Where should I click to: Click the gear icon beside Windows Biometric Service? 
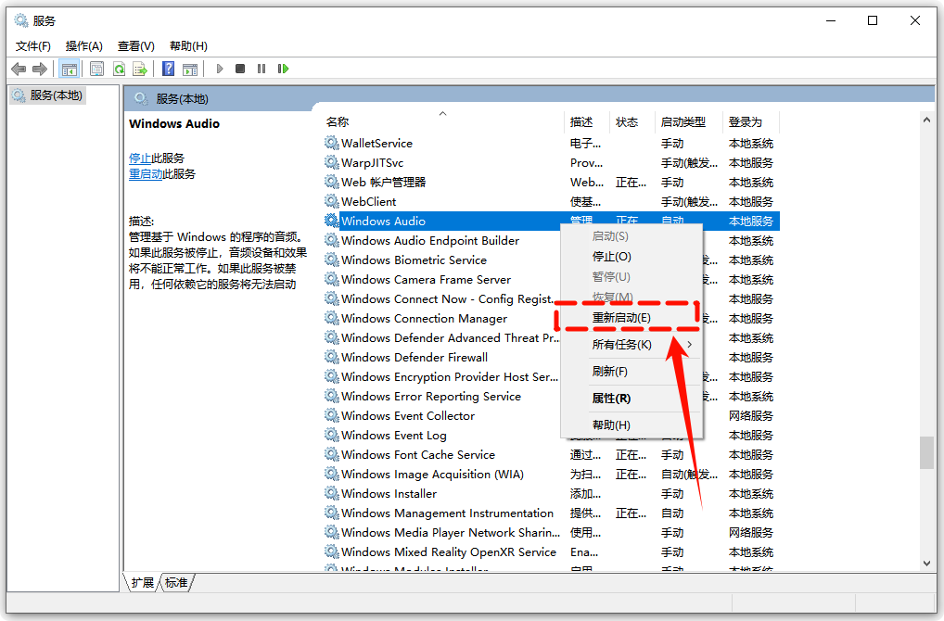(332, 260)
